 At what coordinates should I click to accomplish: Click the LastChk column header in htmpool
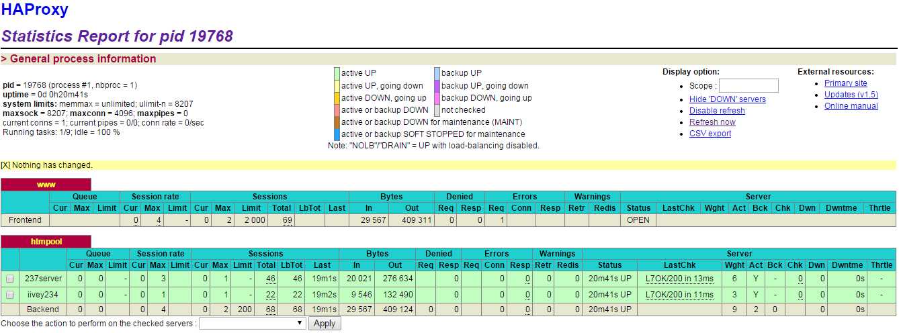coord(679,265)
